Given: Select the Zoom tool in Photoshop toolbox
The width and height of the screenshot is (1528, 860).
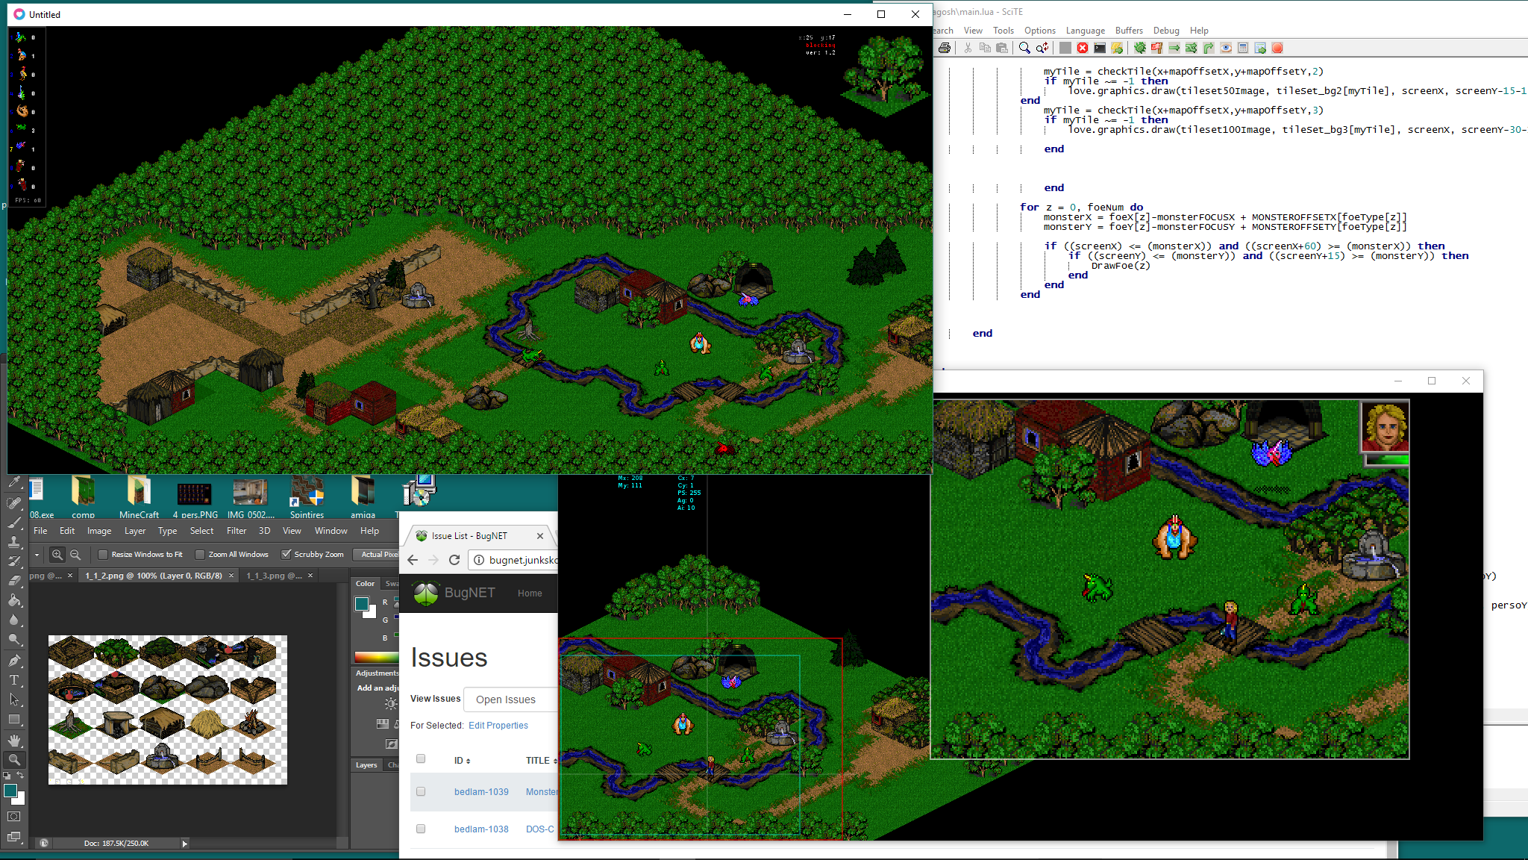Looking at the screenshot, I should coord(14,760).
